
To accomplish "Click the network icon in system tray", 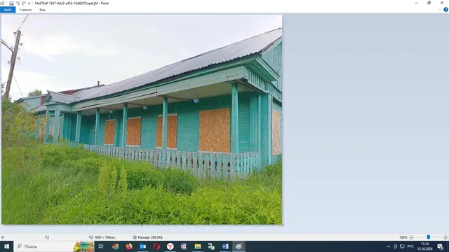I will (402, 246).
